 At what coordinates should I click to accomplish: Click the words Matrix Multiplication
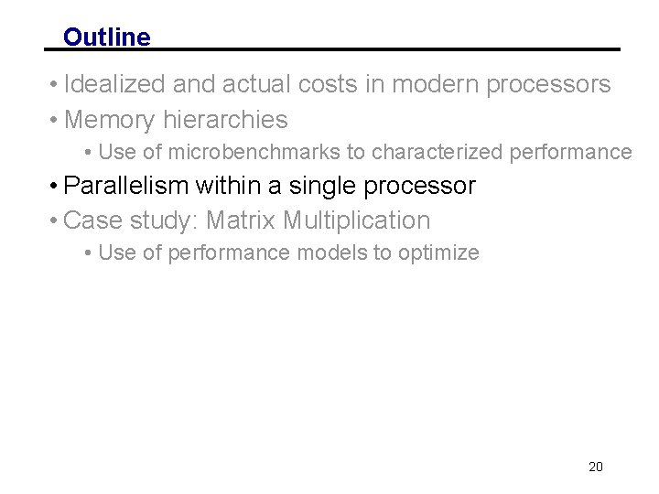click(319, 220)
